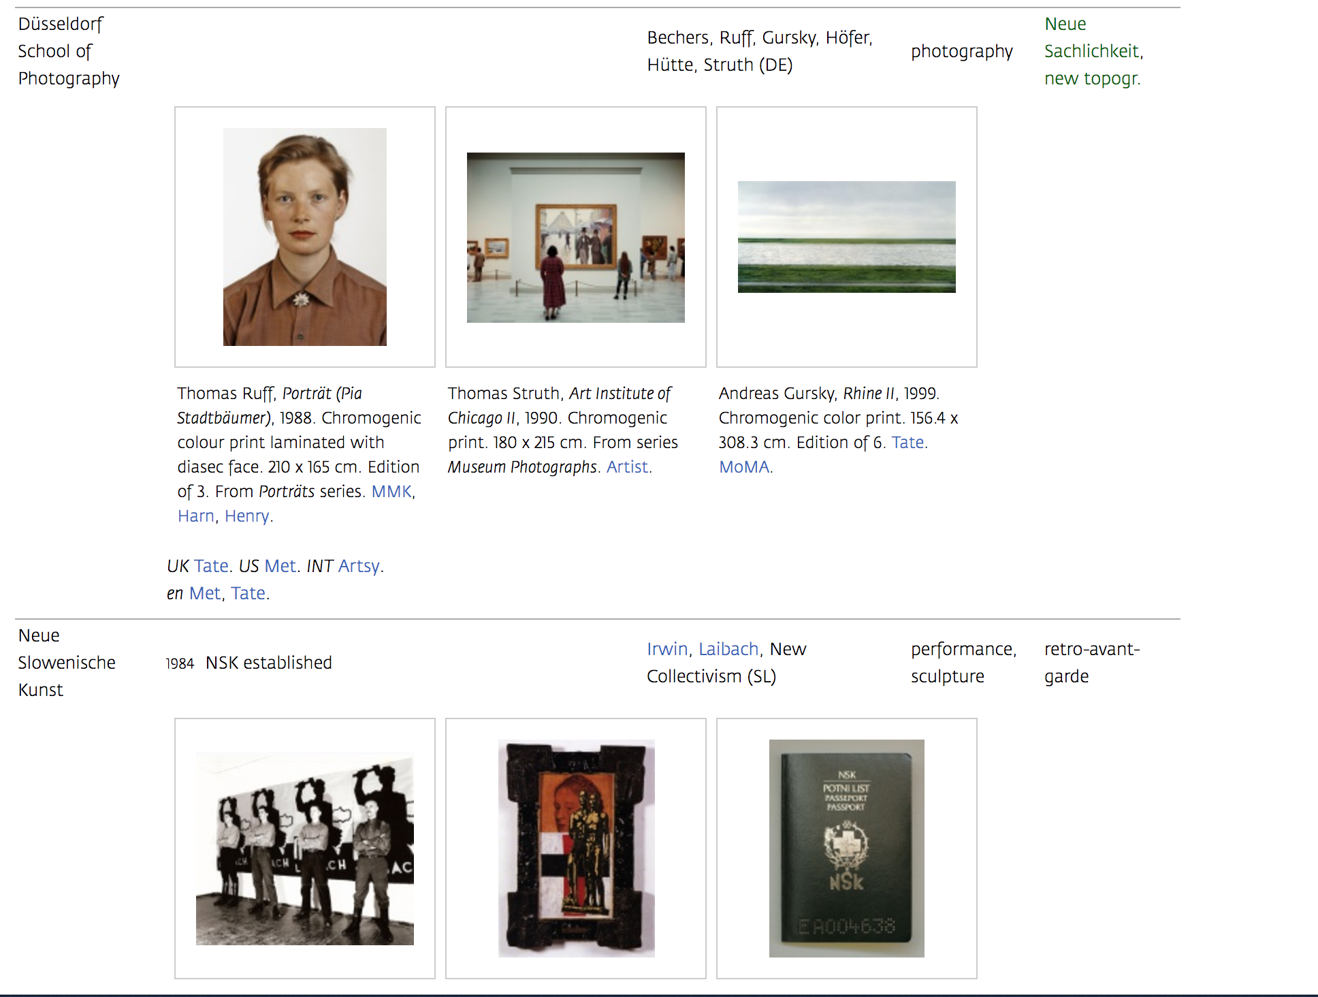Open US Met link

point(280,567)
